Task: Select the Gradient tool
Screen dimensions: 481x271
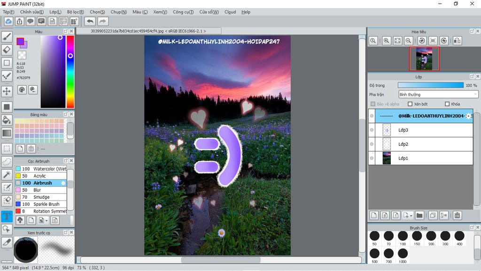Action: pyautogui.click(x=7, y=133)
